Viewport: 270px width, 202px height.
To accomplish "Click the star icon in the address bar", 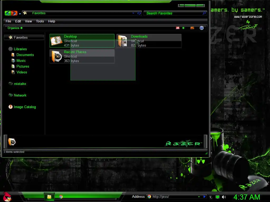I will click(25, 13).
